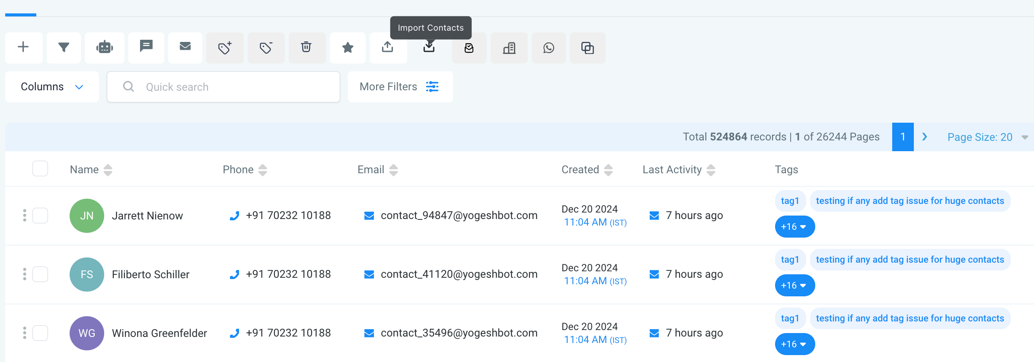The height and width of the screenshot is (362, 1034).
Task: Focus the Quick search field
Action: 223,87
